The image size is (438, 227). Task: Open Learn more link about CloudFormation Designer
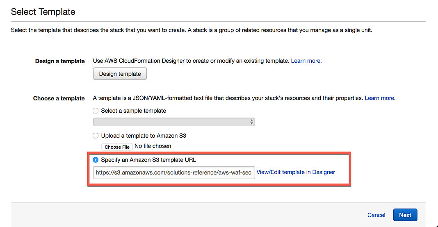(306, 61)
